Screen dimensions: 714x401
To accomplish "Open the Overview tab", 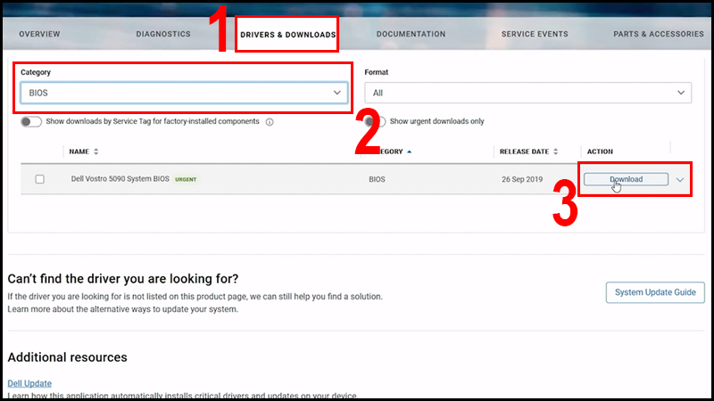I will click(x=39, y=34).
